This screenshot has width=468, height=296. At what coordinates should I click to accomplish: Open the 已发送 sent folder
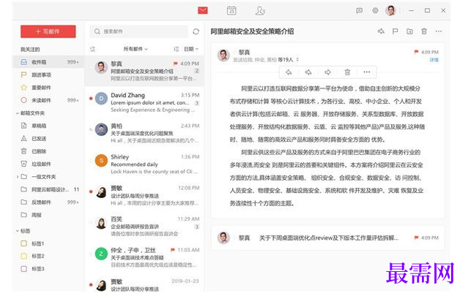pos(48,138)
